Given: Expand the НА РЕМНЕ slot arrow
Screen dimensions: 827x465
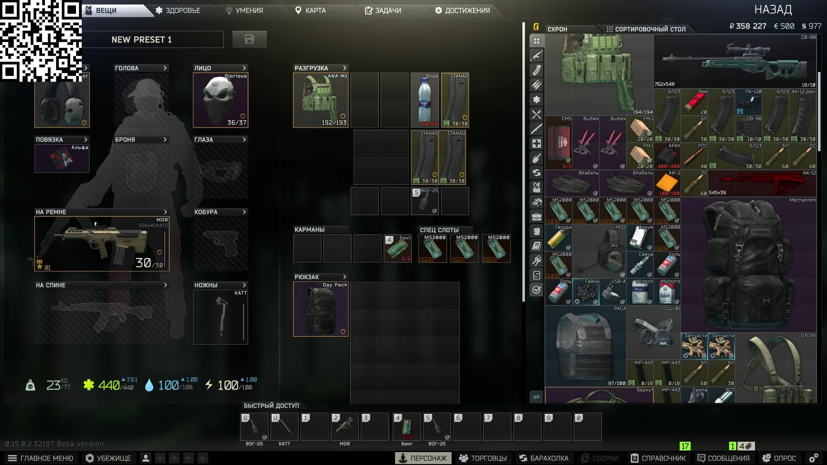Looking at the screenshot, I should [x=165, y=212].
